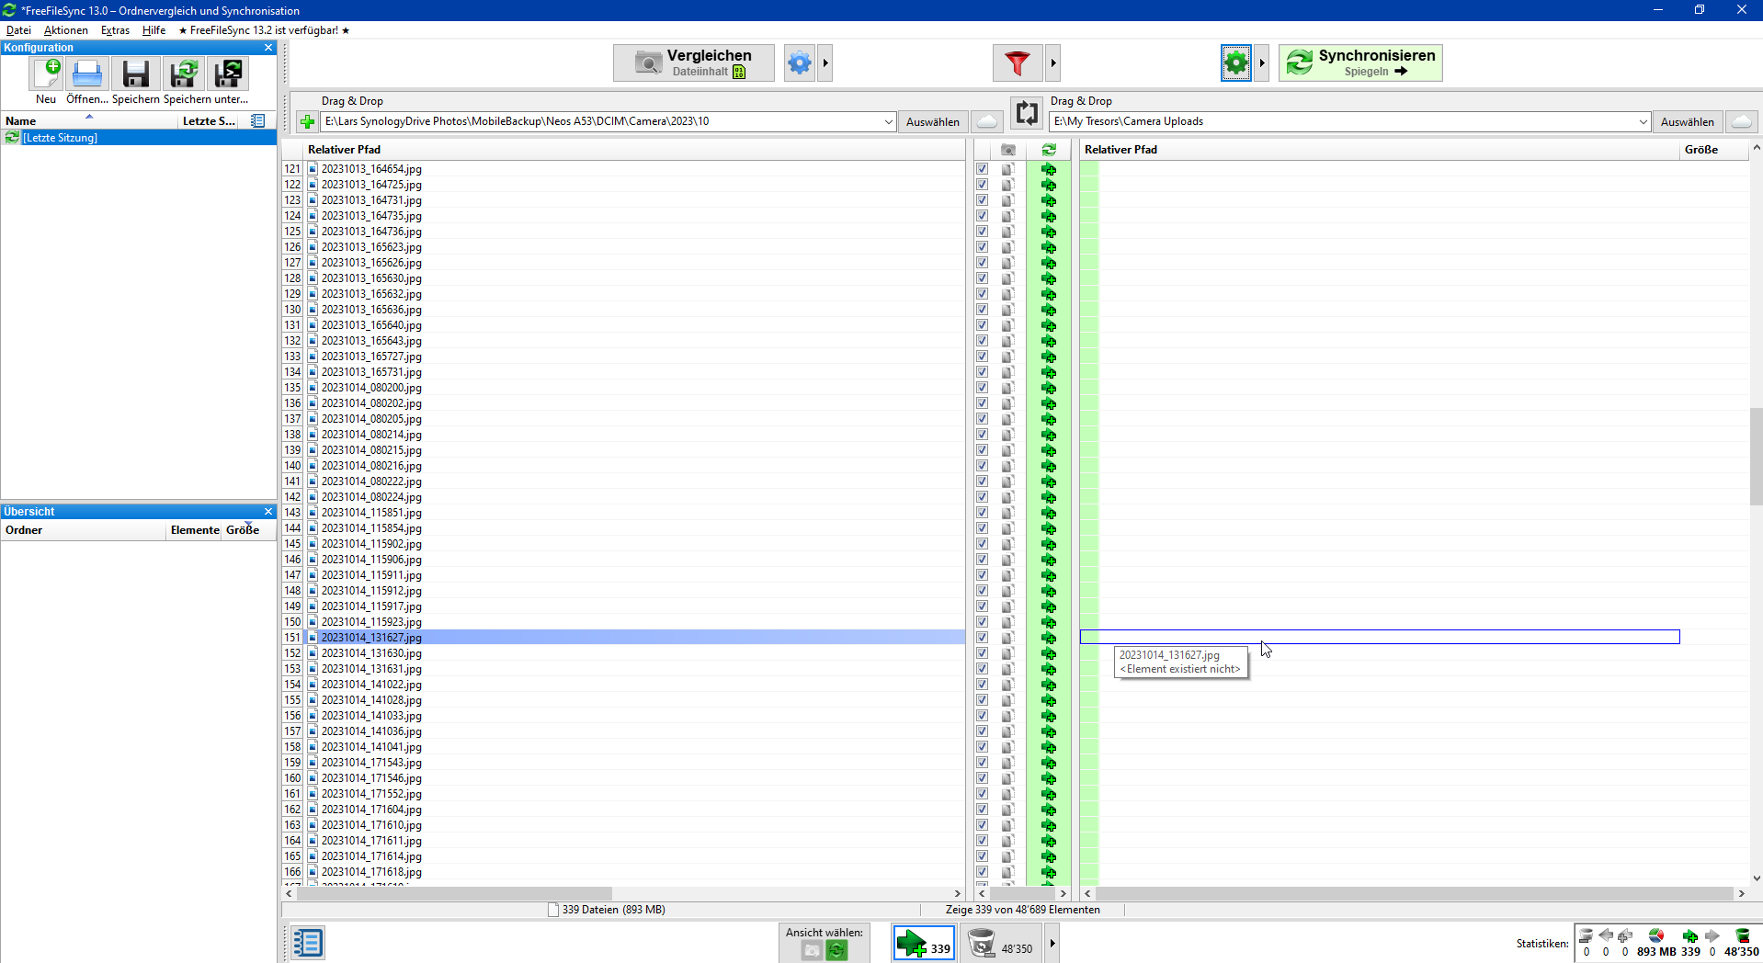Viewport: 1763px width, 963px height.
Task: Select file 20231014_080205.jpg row
Action: point(634,419)
